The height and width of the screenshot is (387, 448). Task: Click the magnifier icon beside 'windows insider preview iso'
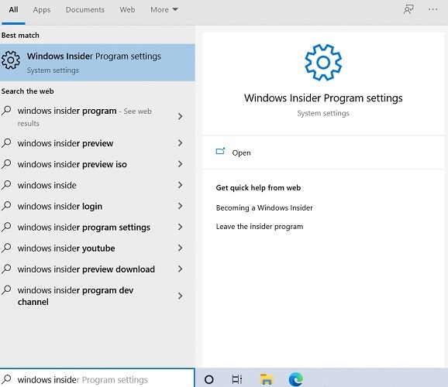6,164
